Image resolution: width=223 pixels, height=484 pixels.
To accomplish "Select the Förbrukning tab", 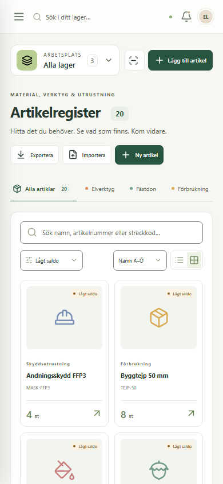I will [190, 189].
